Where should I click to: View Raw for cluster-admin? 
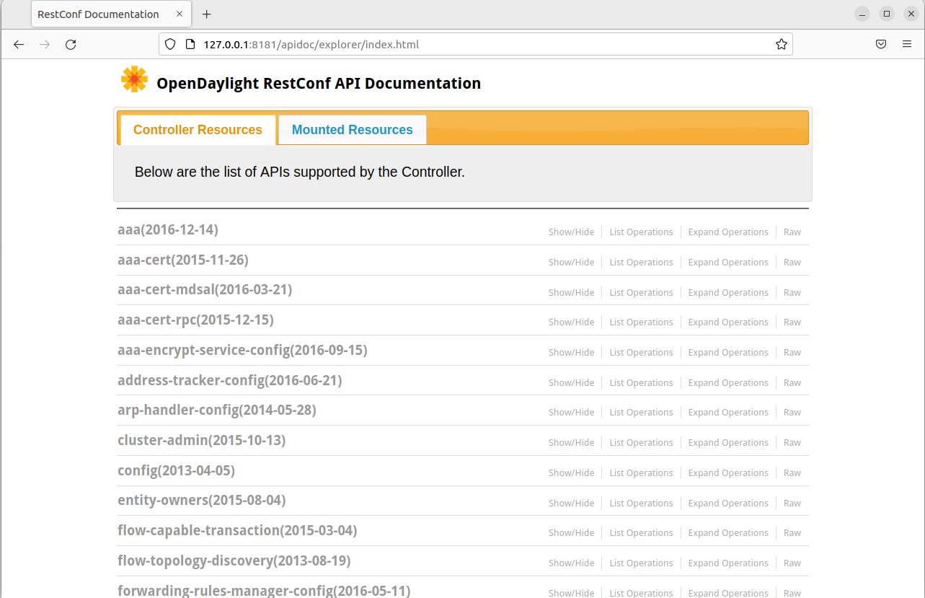[792, 443]
